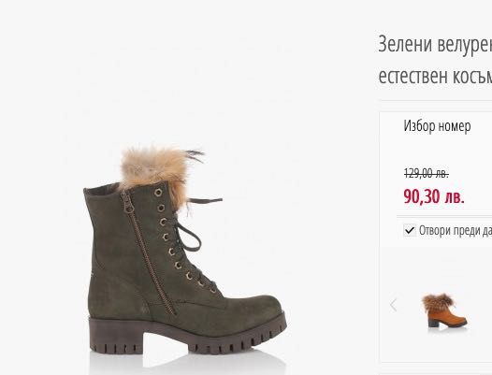Click the fur trim on green boot
Image resolution: width=492 pixels, height=375 pixels.
[x=157, y=169]
